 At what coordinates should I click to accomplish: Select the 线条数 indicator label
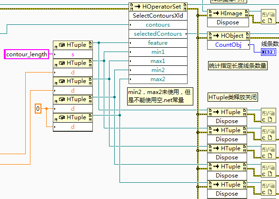click(x=270, y=44)
